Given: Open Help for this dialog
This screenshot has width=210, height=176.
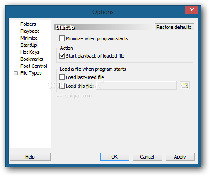Looking at the screenshot, I should (x=30, y=157).
